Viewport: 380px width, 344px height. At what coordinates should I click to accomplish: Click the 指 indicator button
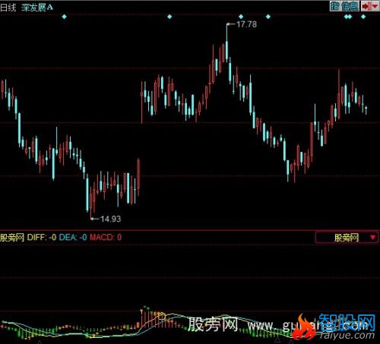tap(334, 6)
